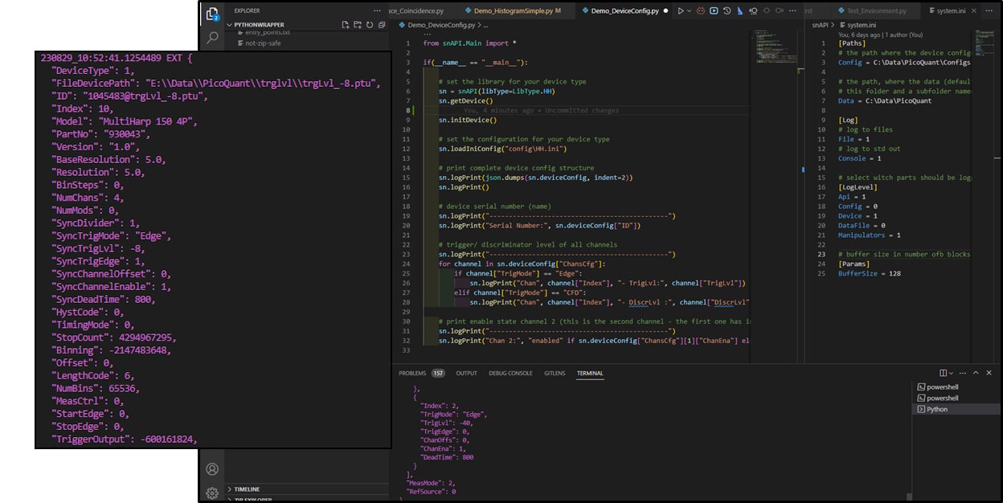
Task: Click the Search icon in the Activity Bar
Action: coord(211,38)
